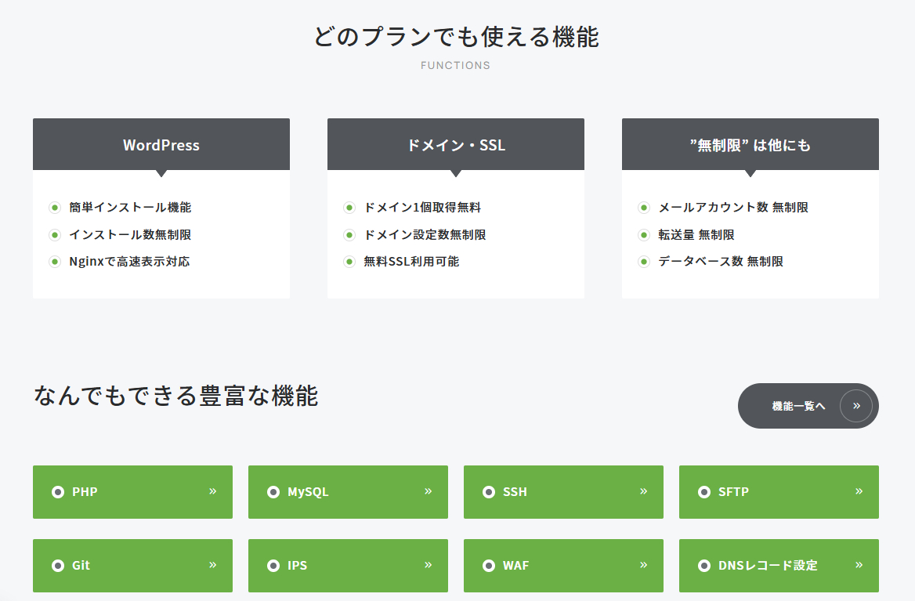Click green bullet beside 無料SSL利用可能
The image size is (915, 601).
349,262
